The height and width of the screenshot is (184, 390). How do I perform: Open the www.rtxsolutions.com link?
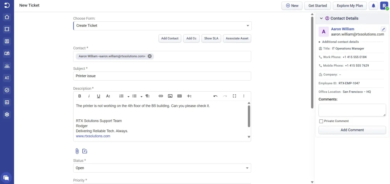tap(93, 136)
